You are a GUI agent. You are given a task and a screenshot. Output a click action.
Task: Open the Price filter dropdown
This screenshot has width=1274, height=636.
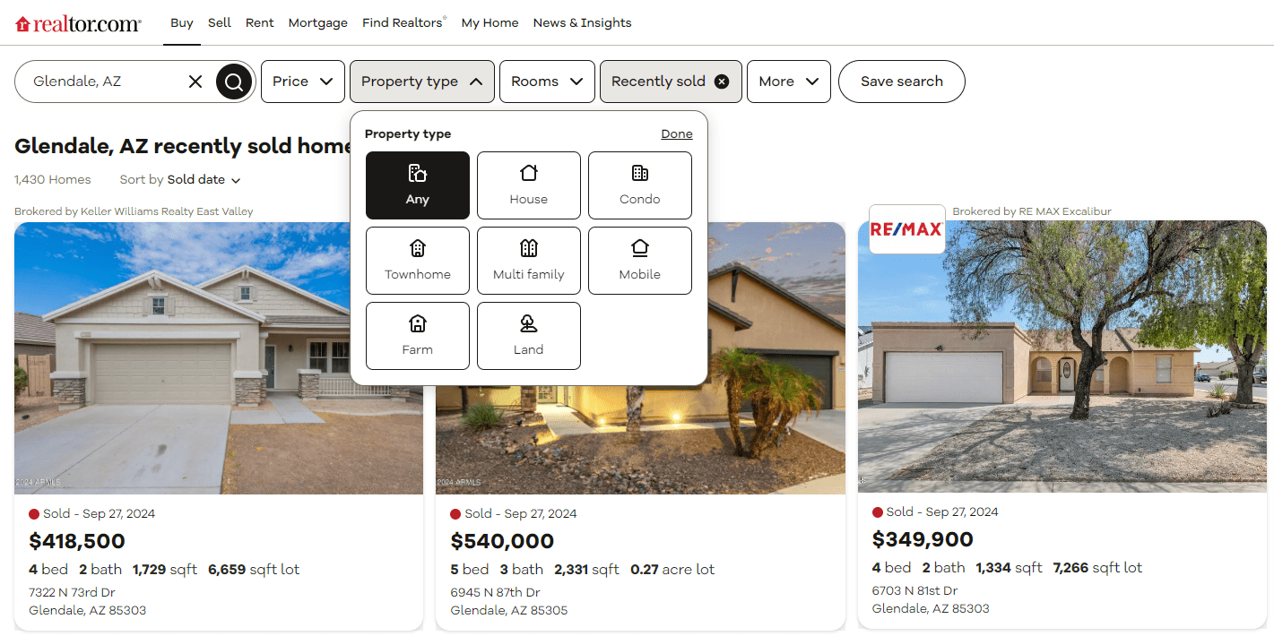point(302,82)
